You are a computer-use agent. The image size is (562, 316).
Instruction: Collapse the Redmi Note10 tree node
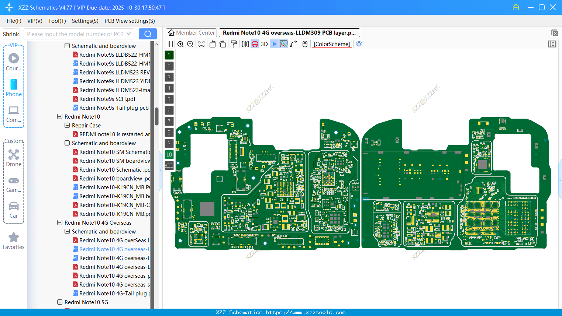click(60, 117)
